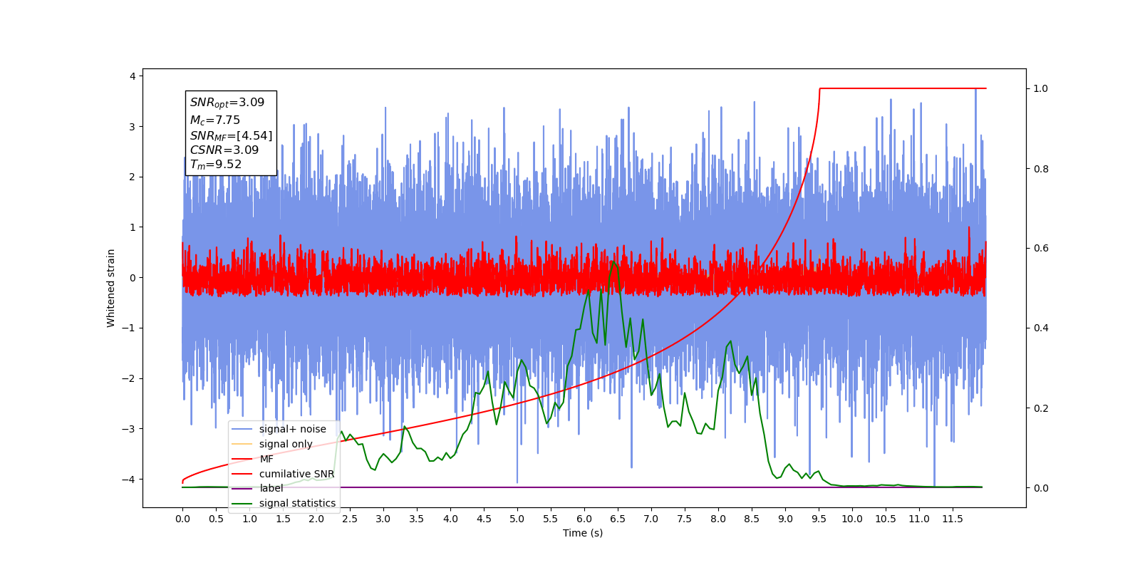Click the SNRopt=3.09 annotation text
The image size is (1140, 570).
(x=227, y=103)
